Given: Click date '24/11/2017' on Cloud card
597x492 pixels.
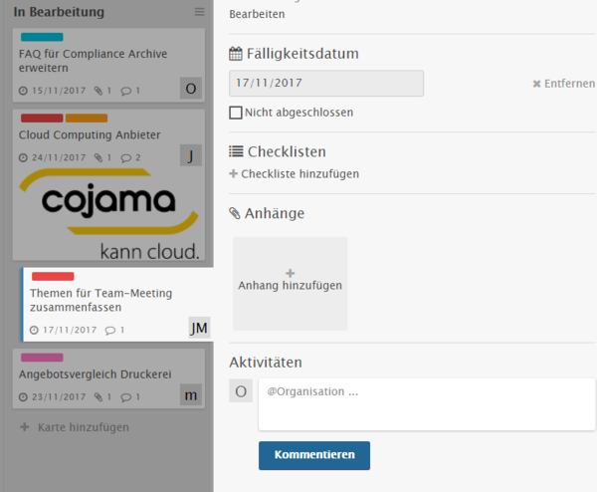Looking at the screenshot, I should [x=59, y=157].
